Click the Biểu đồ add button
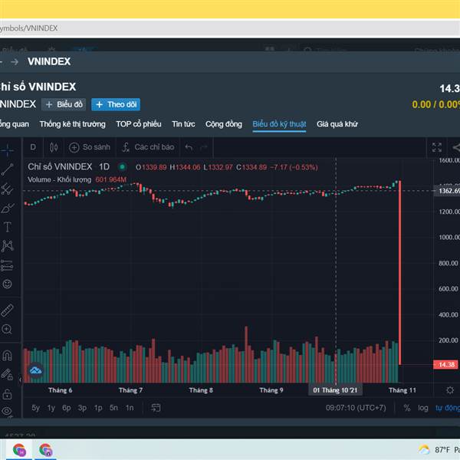This screenshot has height=460, width=460. (64, 104)
